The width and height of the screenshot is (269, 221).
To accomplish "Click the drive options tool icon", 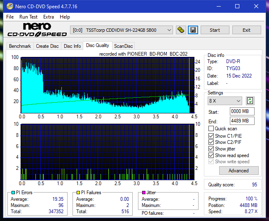I will click(x=181, y=30).
